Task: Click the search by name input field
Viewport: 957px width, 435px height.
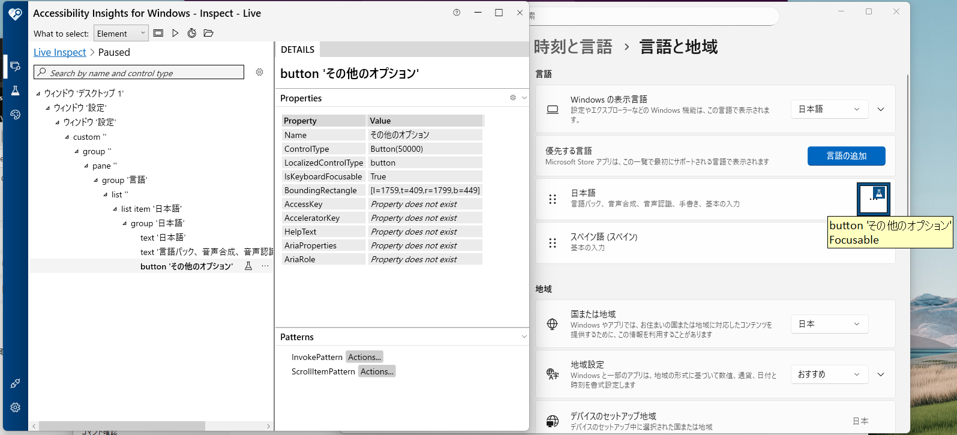Action: pyautogui.click(x=139, y=73)
